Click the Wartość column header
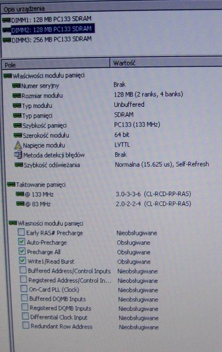The image size is (222, 352). tap(166, 62)
